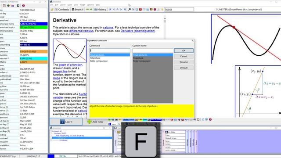This screenshot has width=281, height=158.
Task: Follow the 'graph of a function' link
Action: 70,65
